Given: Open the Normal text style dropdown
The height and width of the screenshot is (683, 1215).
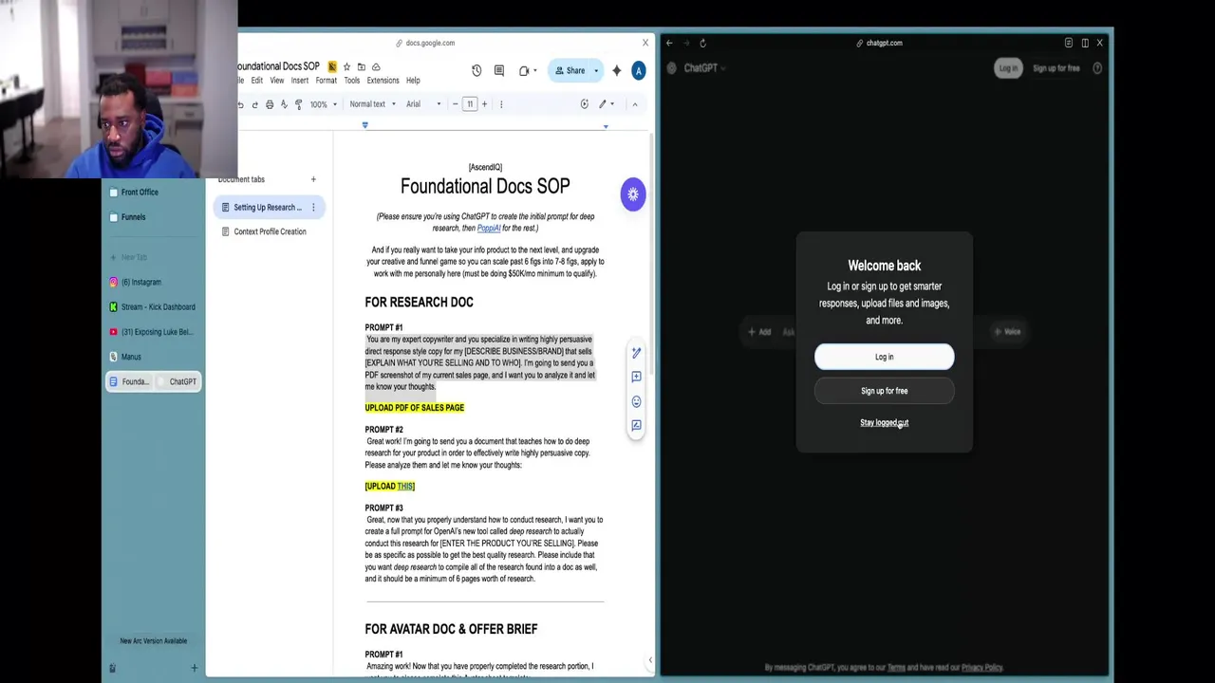Looking at the screenshot, I should [372, 104].
